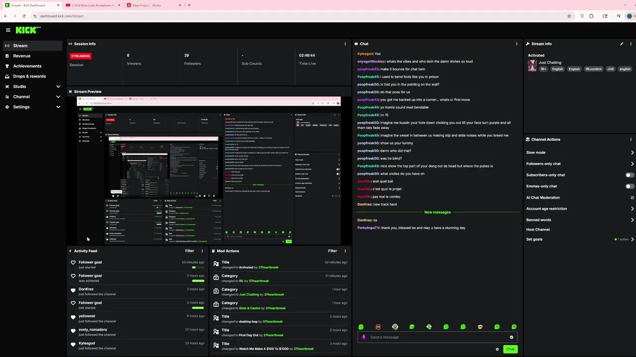Click username DonKrez saying new track hard
This screenshot has width=636, height=357.
click(x=364, y=204)
